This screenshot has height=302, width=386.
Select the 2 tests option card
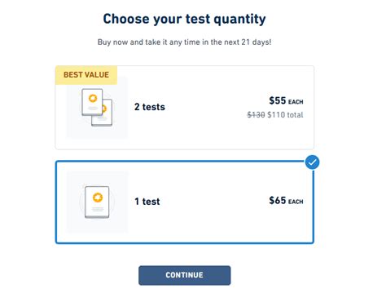185,108
